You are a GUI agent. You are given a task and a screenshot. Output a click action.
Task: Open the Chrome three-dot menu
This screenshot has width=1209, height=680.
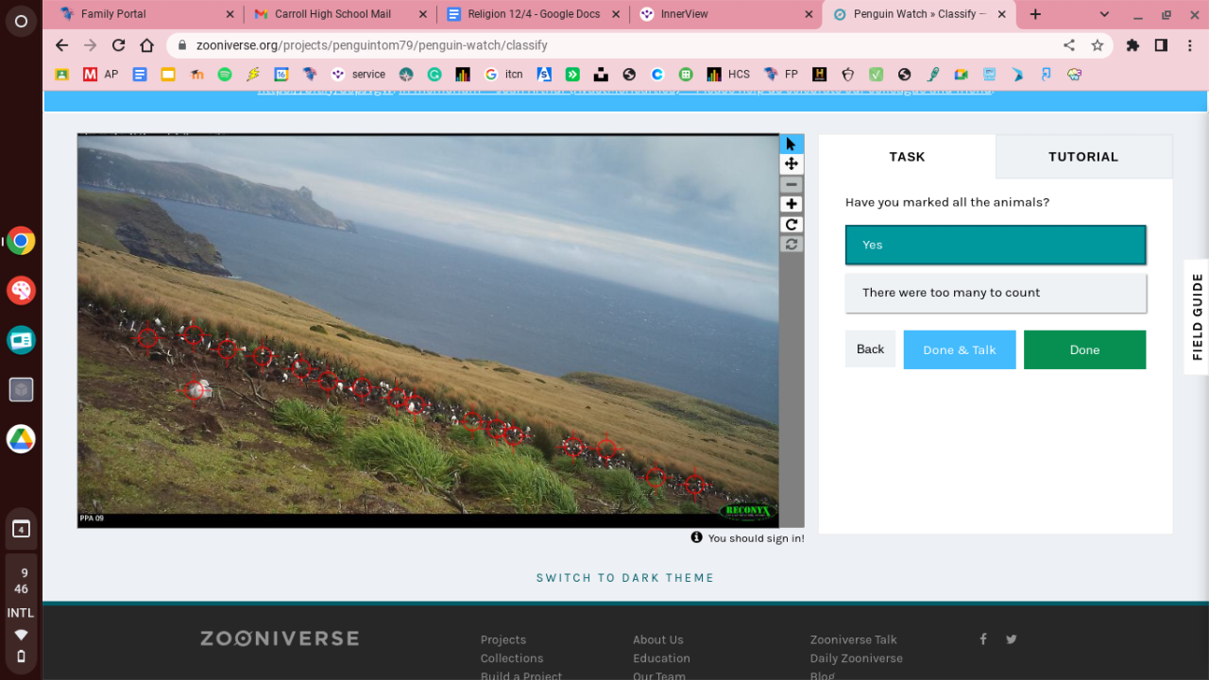(x=1189, y=45)
